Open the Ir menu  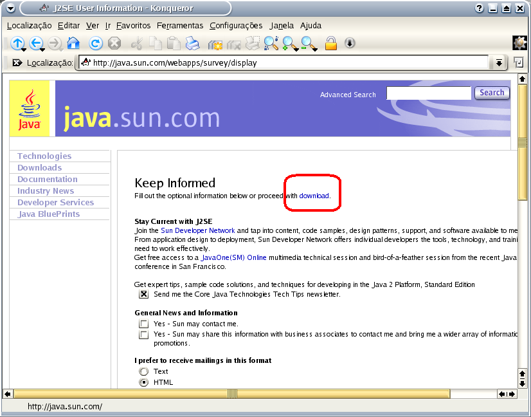click(x=108, y=26)
